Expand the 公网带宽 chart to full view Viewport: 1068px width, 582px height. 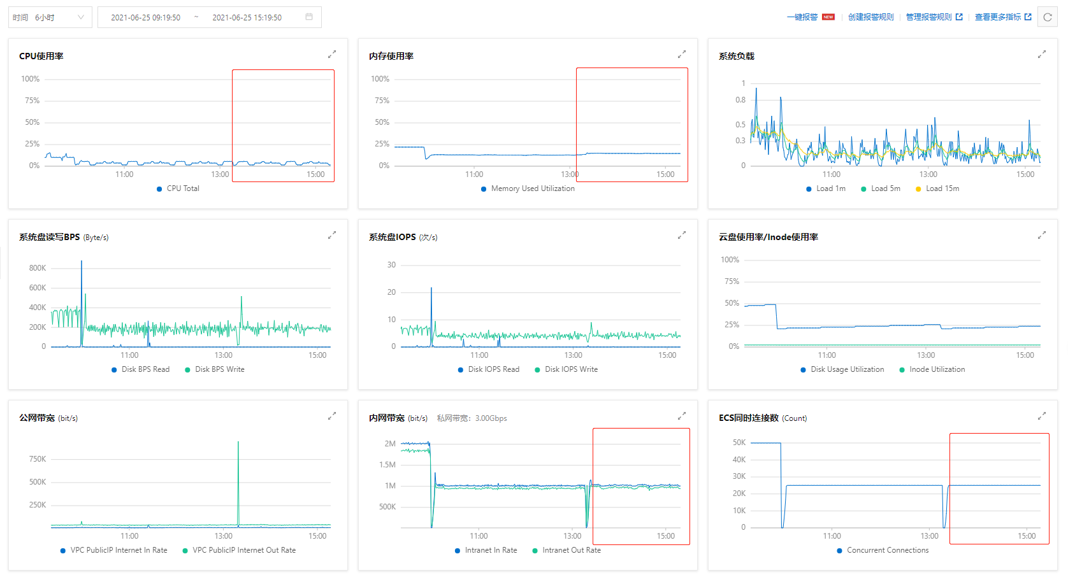coord(332,416)
